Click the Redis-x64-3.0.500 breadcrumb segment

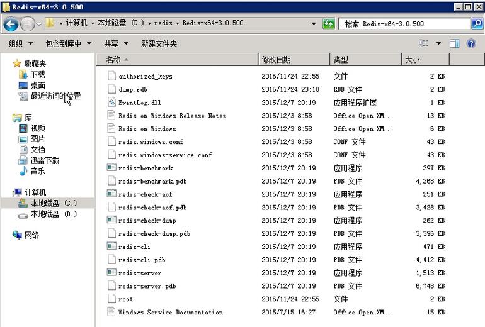tap(213, 23)
